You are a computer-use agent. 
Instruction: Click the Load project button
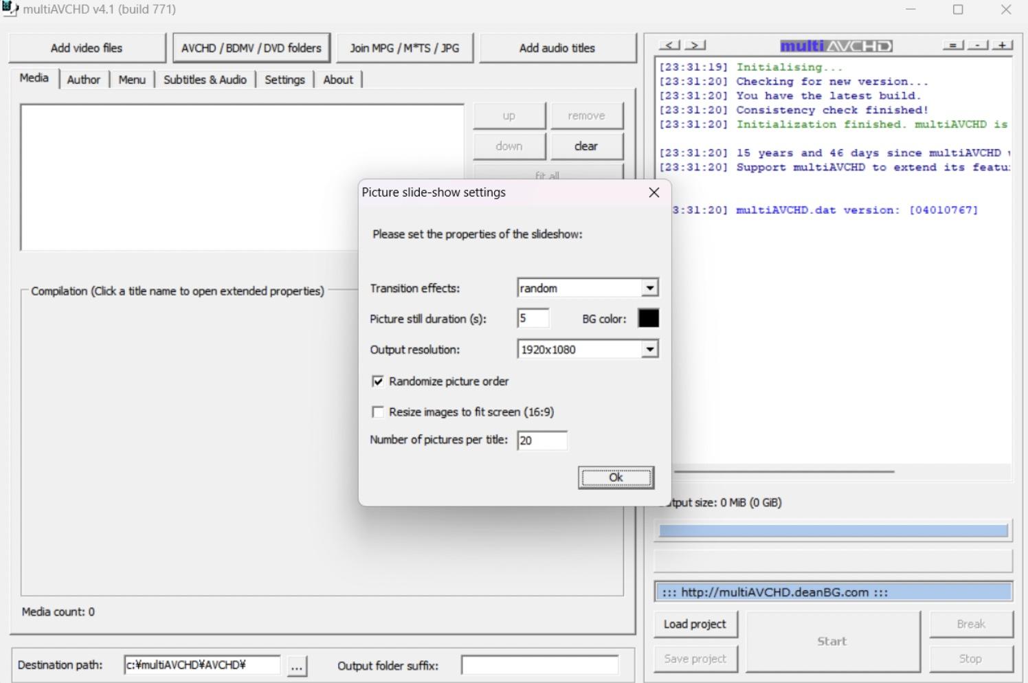[x=695, y=624]
